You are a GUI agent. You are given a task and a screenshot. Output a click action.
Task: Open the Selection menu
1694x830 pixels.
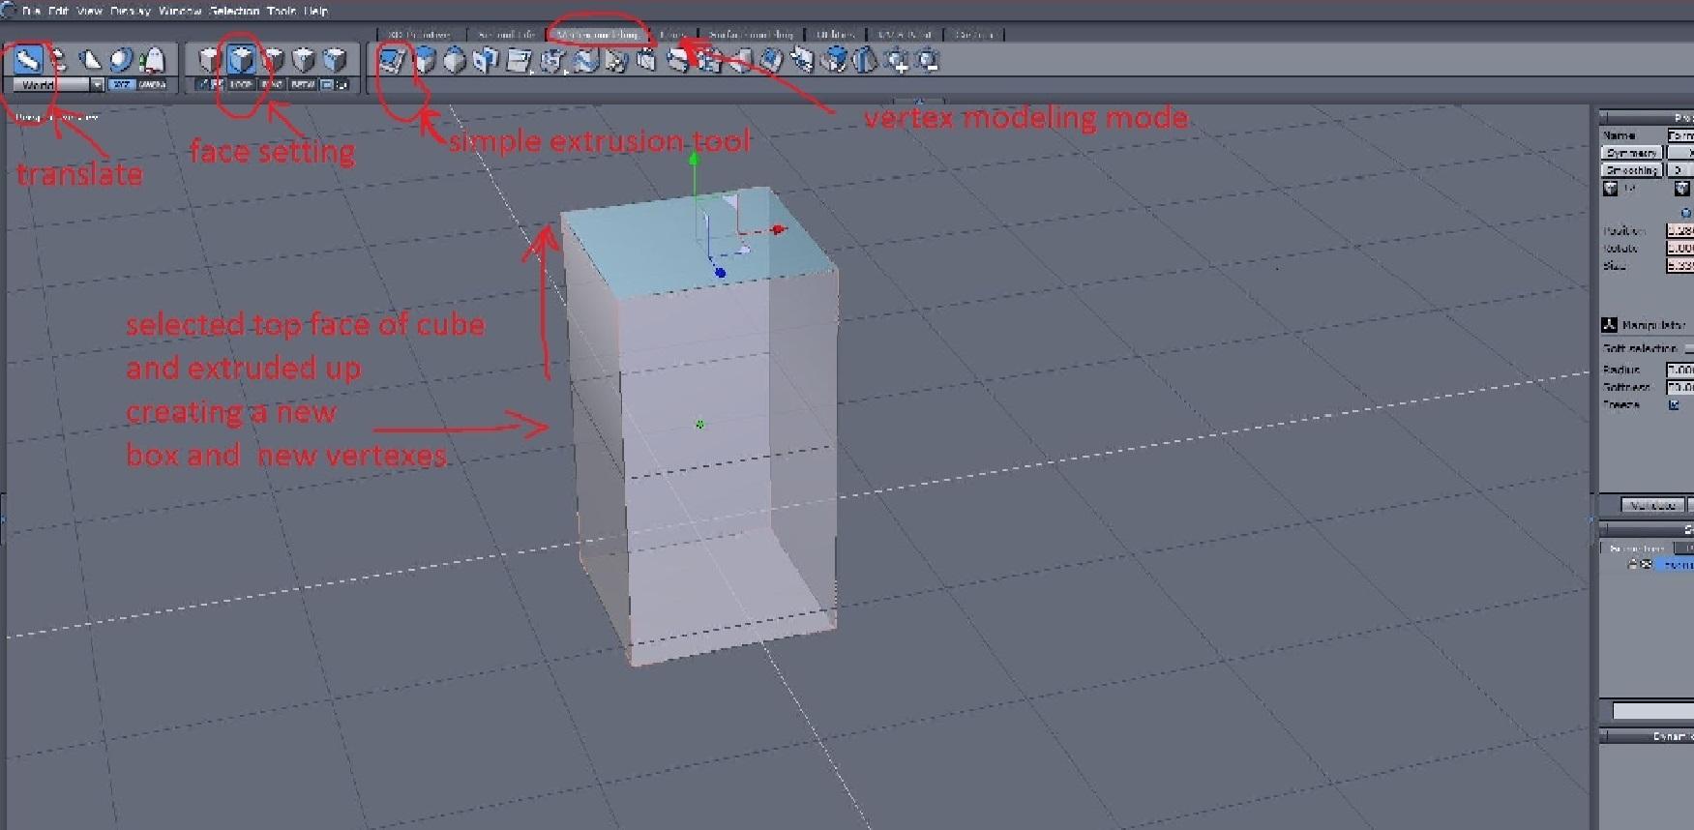(x=235, y=11)
